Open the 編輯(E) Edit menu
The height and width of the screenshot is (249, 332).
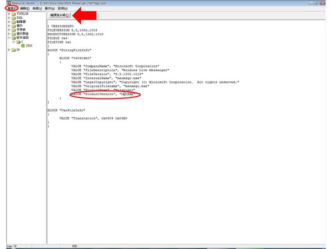tap(25, 8)
